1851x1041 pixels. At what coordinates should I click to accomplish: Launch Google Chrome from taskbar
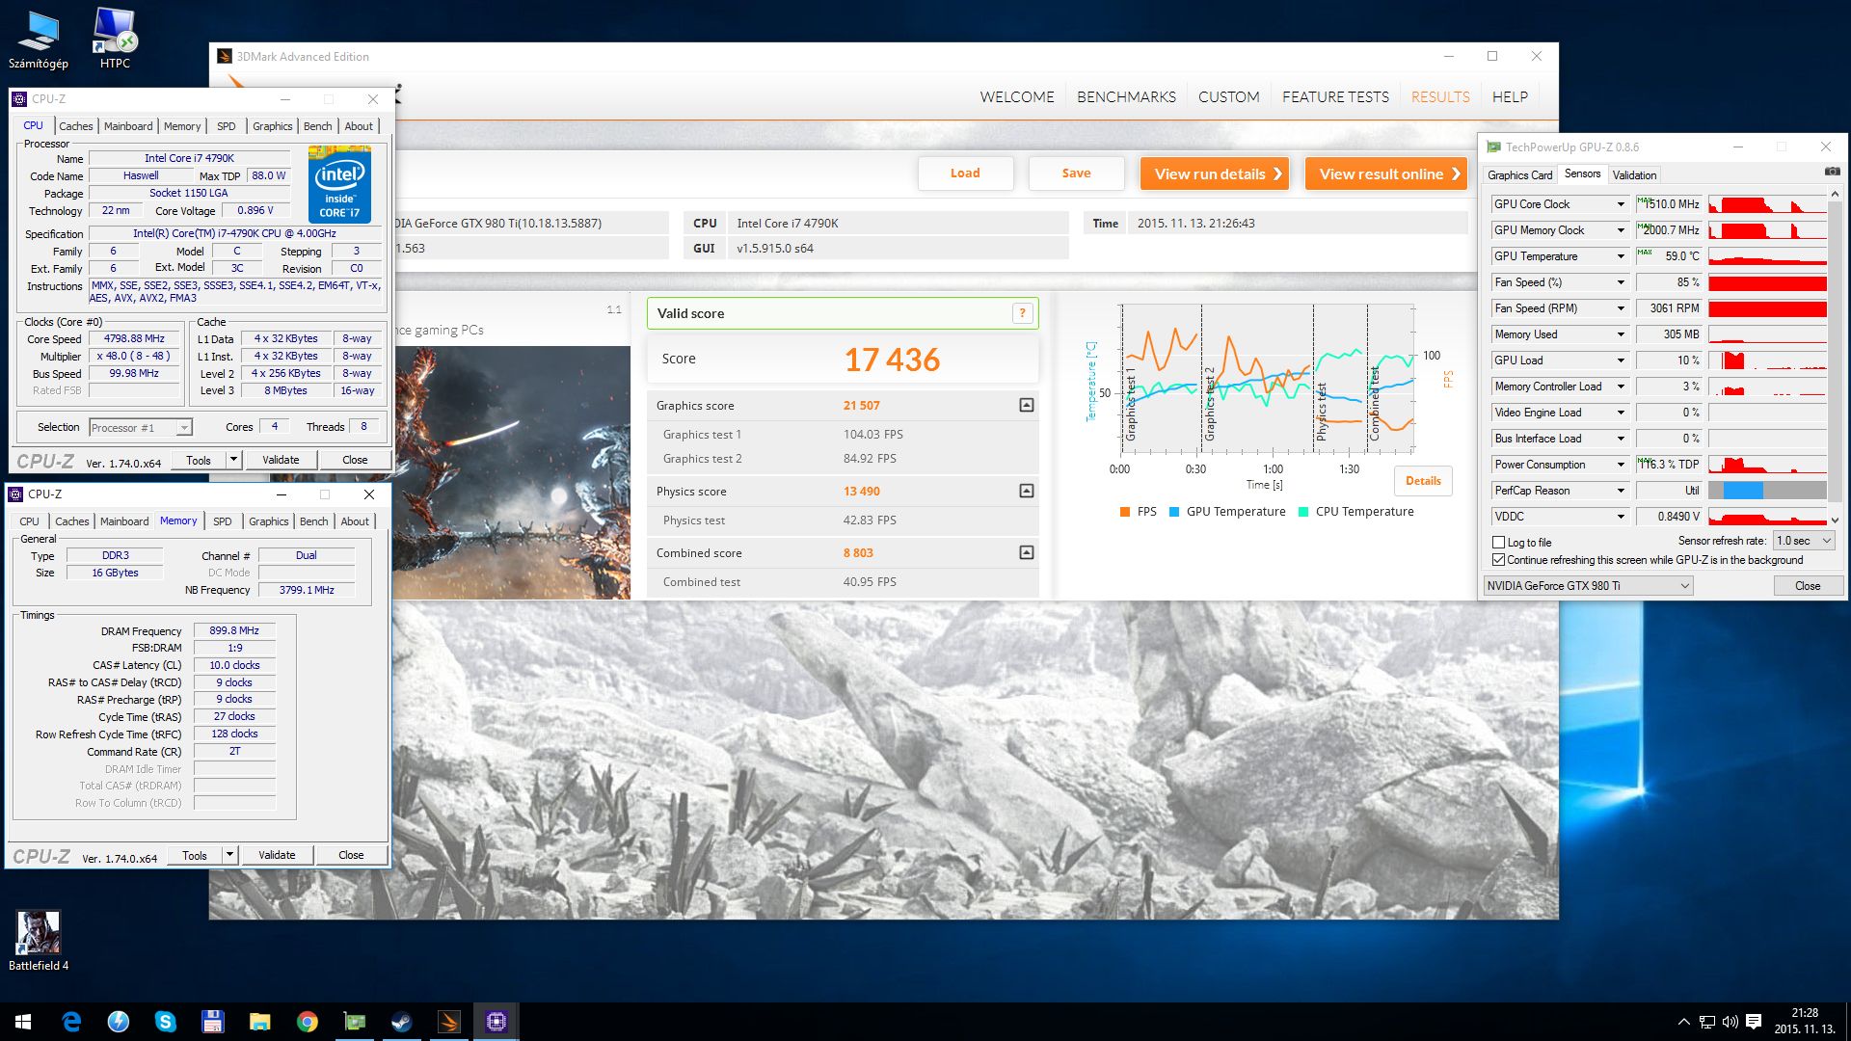[307, 1022]
